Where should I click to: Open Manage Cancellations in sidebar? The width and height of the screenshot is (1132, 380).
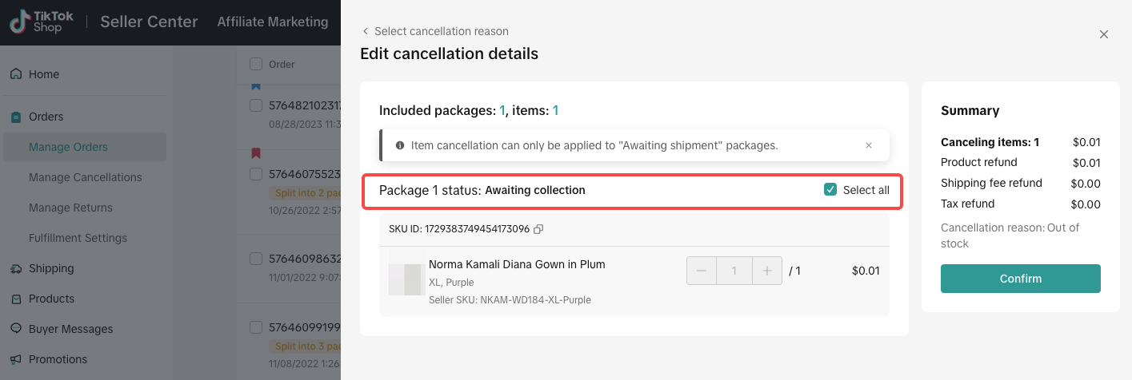pyautogui.click(x=86, y=177)
